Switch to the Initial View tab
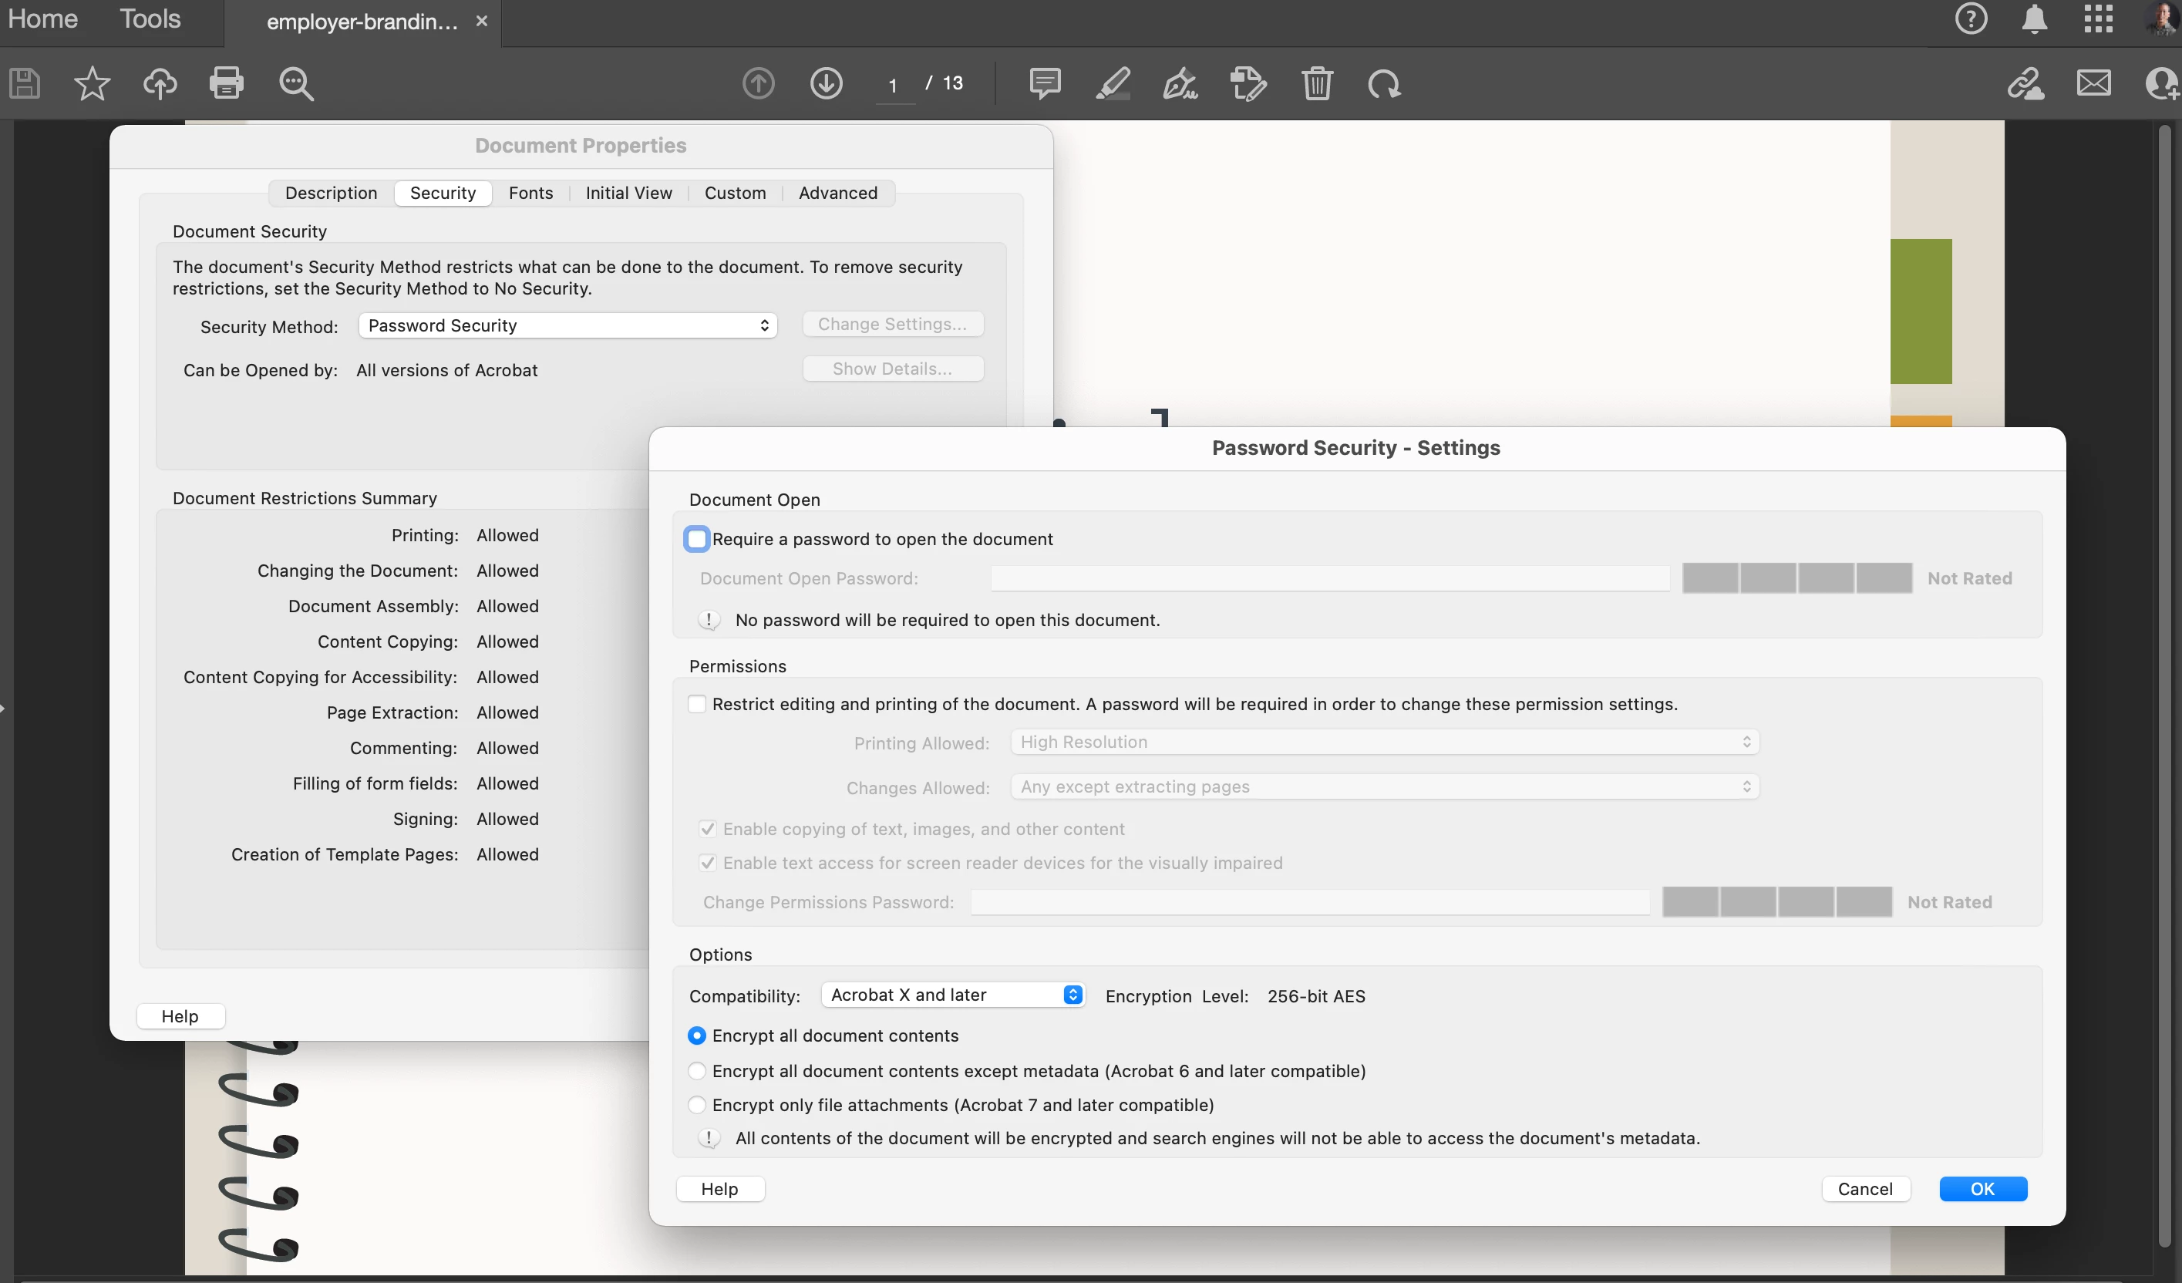 [628, 193]
